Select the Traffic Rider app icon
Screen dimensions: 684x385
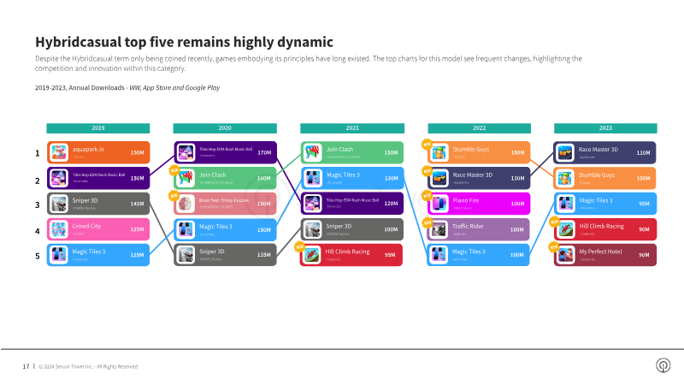tap(439, 229)
